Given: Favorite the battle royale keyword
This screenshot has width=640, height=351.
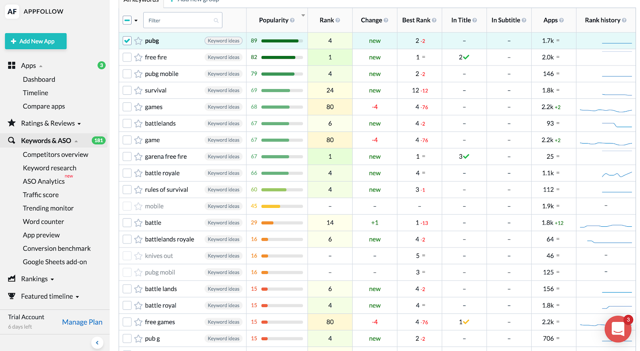Looking at the screenshot, I should [x=138, y=173].
